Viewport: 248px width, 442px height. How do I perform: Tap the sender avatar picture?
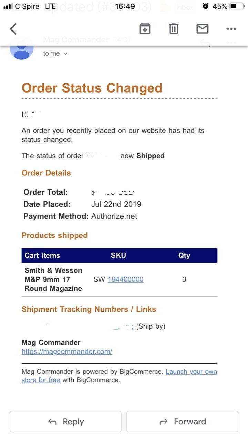pyautogui.click(x=22, y=48)
